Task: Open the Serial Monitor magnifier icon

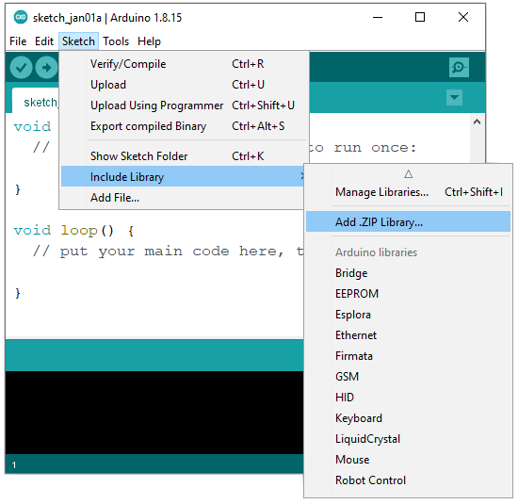Action: pos(459,68)
